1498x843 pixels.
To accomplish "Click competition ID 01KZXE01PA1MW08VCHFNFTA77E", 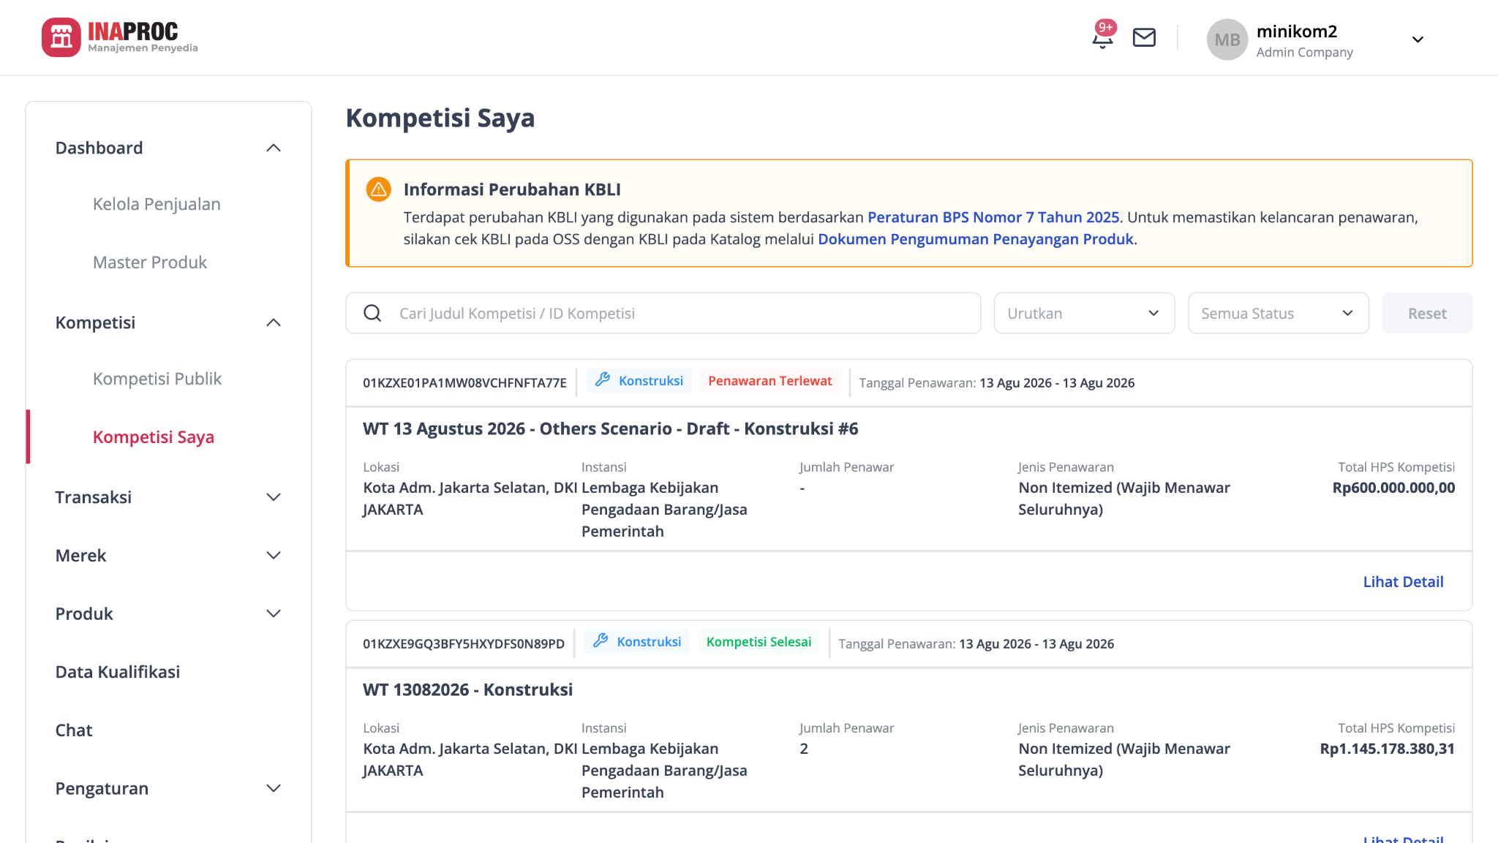I will tap(464, 382).
